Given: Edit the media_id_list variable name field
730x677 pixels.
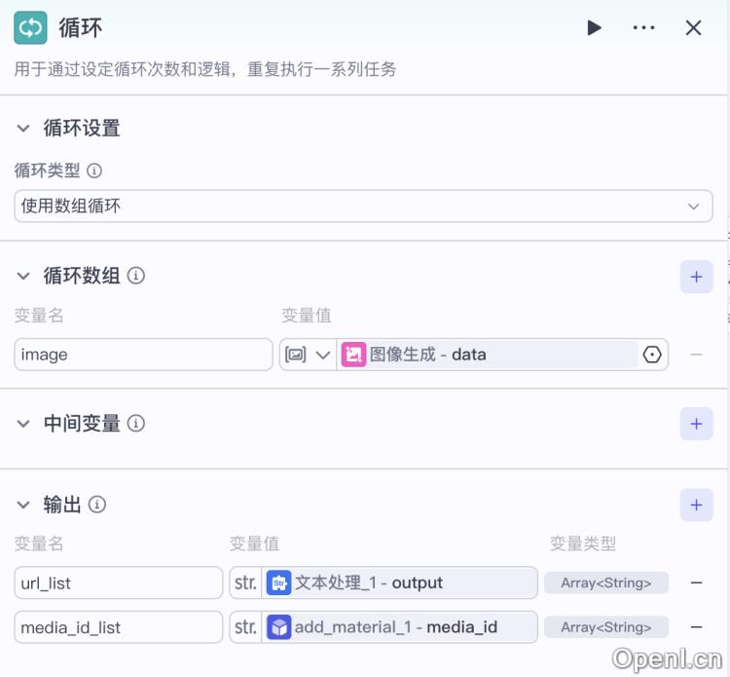Looking at the screenshot, I should [x=118, y=627].
